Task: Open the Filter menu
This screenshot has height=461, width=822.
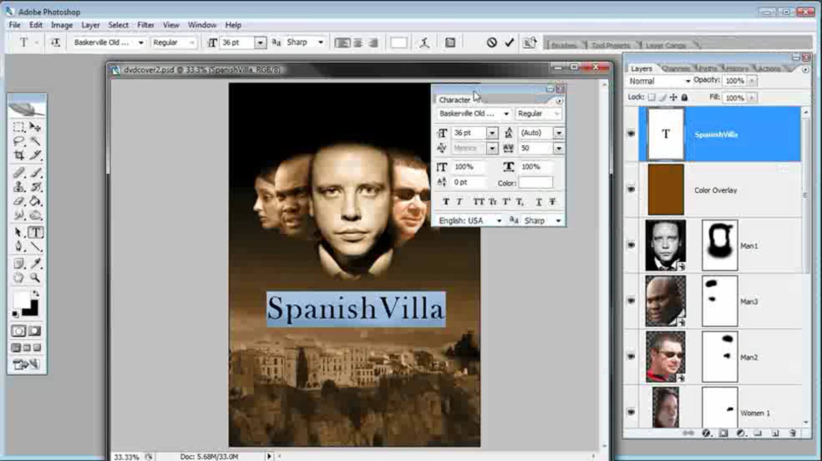Action: (146, 25)
